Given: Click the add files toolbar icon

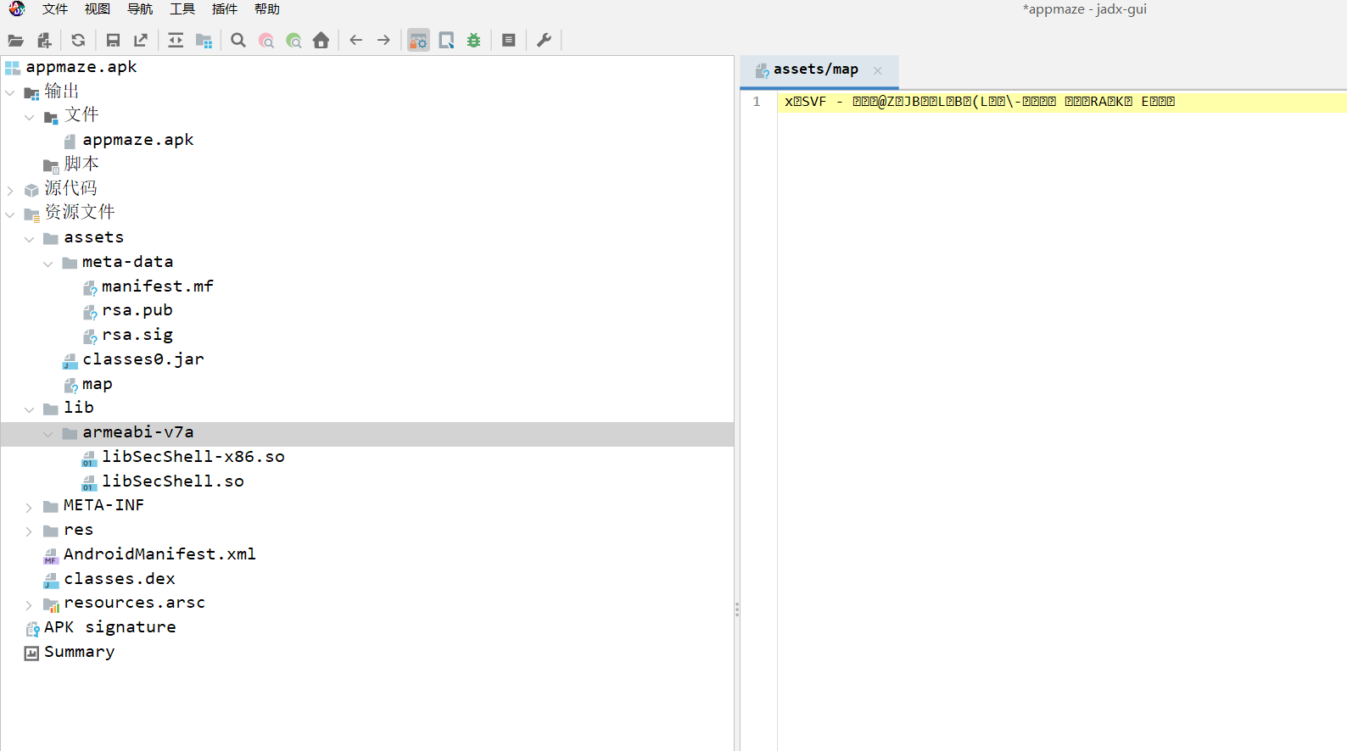Looking at the screenshot, I should 44,40.
